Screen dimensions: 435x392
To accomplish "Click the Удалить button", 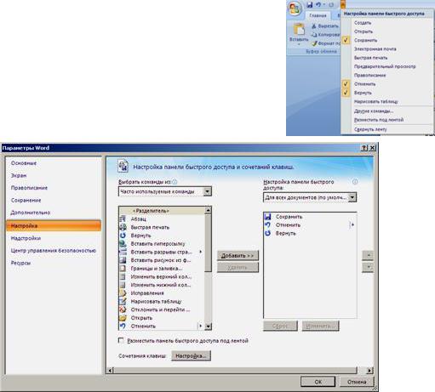I will pos(238,267).
